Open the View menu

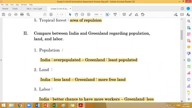12,5
